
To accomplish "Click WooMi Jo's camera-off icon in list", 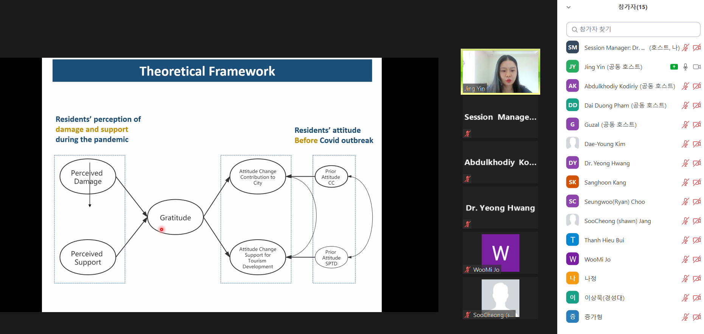I will tap(697, 259).
